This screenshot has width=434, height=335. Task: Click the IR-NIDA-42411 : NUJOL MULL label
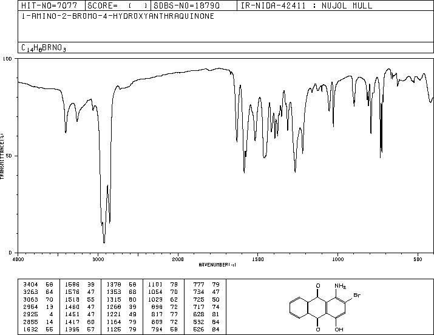tap(307, 5)
